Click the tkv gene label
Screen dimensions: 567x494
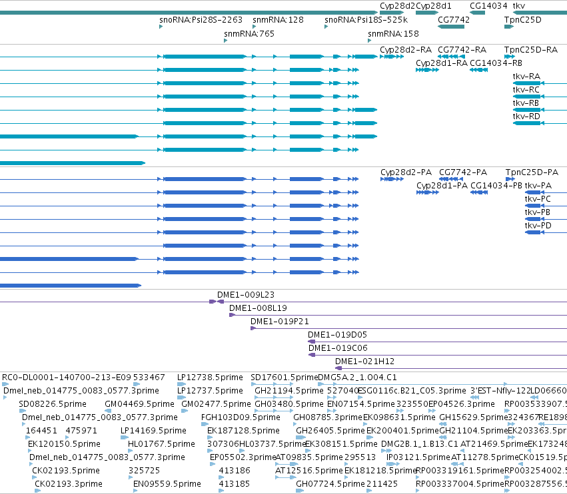(x=518, y=6)
